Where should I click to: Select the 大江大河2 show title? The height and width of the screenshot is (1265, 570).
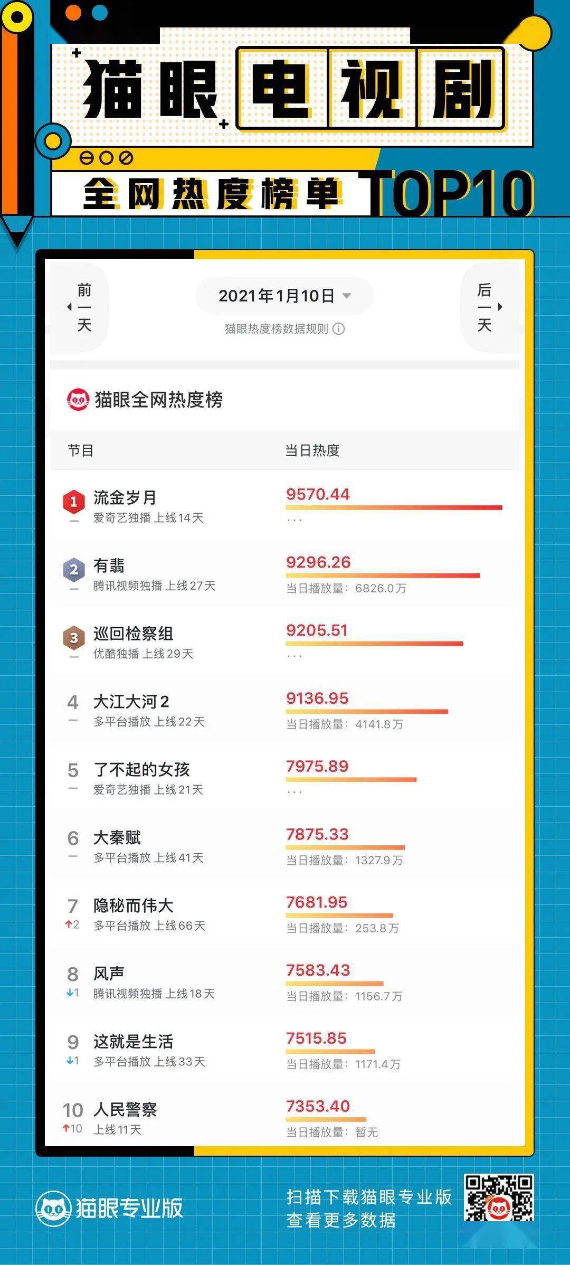click(131, 702)
